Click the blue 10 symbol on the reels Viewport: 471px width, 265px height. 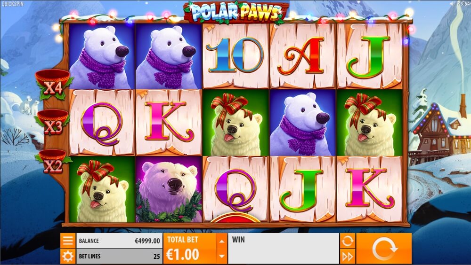[x=235, y=56]
